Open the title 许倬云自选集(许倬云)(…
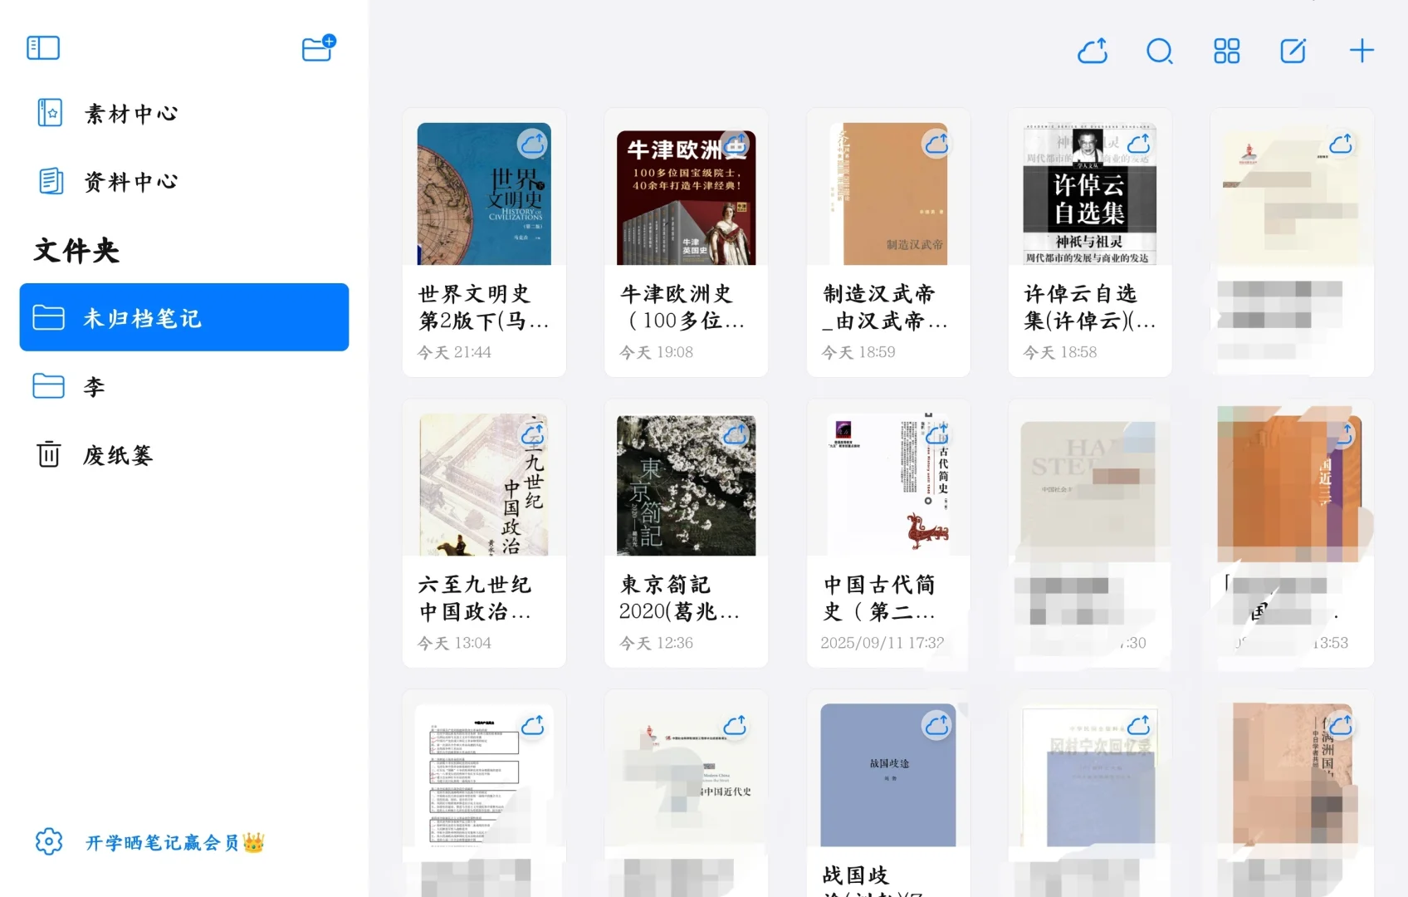This screenshot has height=897, width=1408. coord(1089,307)
